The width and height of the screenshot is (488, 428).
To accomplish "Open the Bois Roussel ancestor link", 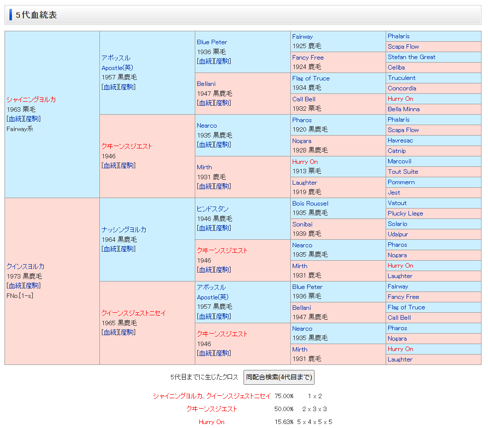I will coord(310,204).
